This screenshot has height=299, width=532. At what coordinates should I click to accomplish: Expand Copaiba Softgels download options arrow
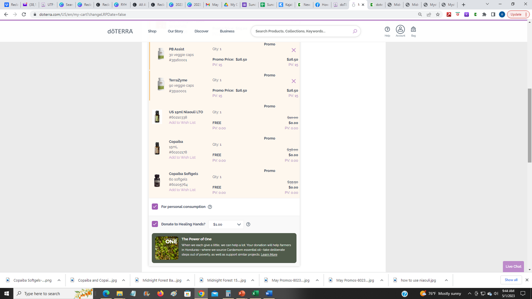pos(59,280)
